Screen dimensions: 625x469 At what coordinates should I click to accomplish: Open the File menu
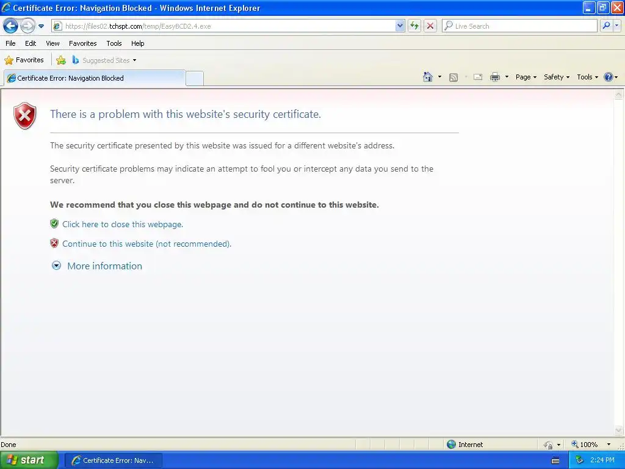(x=11, y=43)
